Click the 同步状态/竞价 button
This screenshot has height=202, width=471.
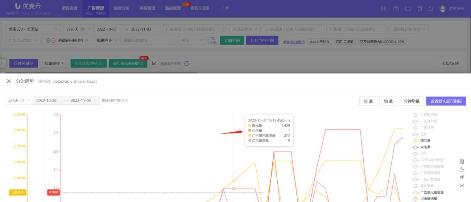pos(88,63)
